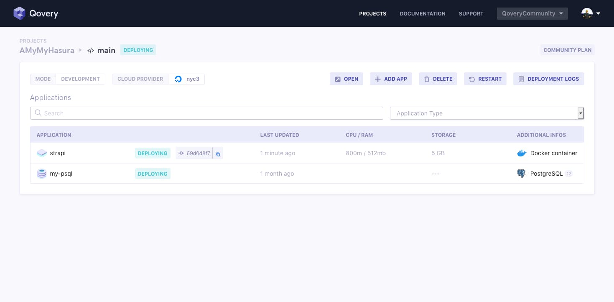This screenshot has height=302, width=614.
Task: Click the Delete button
Action: [x=438, y=79]
